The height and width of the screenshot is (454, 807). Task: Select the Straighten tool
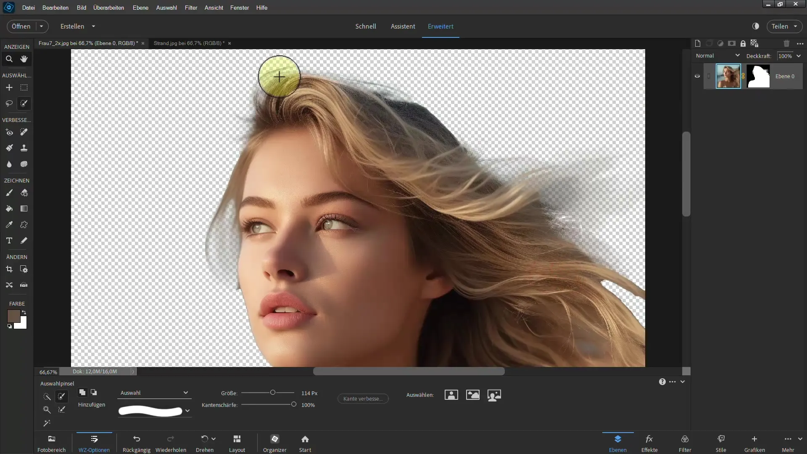point(24,285)
